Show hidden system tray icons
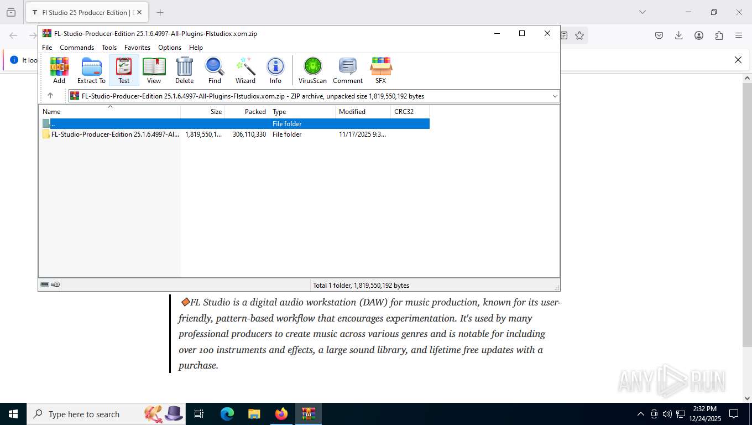Viewport: 752px width, 425px height. pyautogui.click(x=641, y=414)
